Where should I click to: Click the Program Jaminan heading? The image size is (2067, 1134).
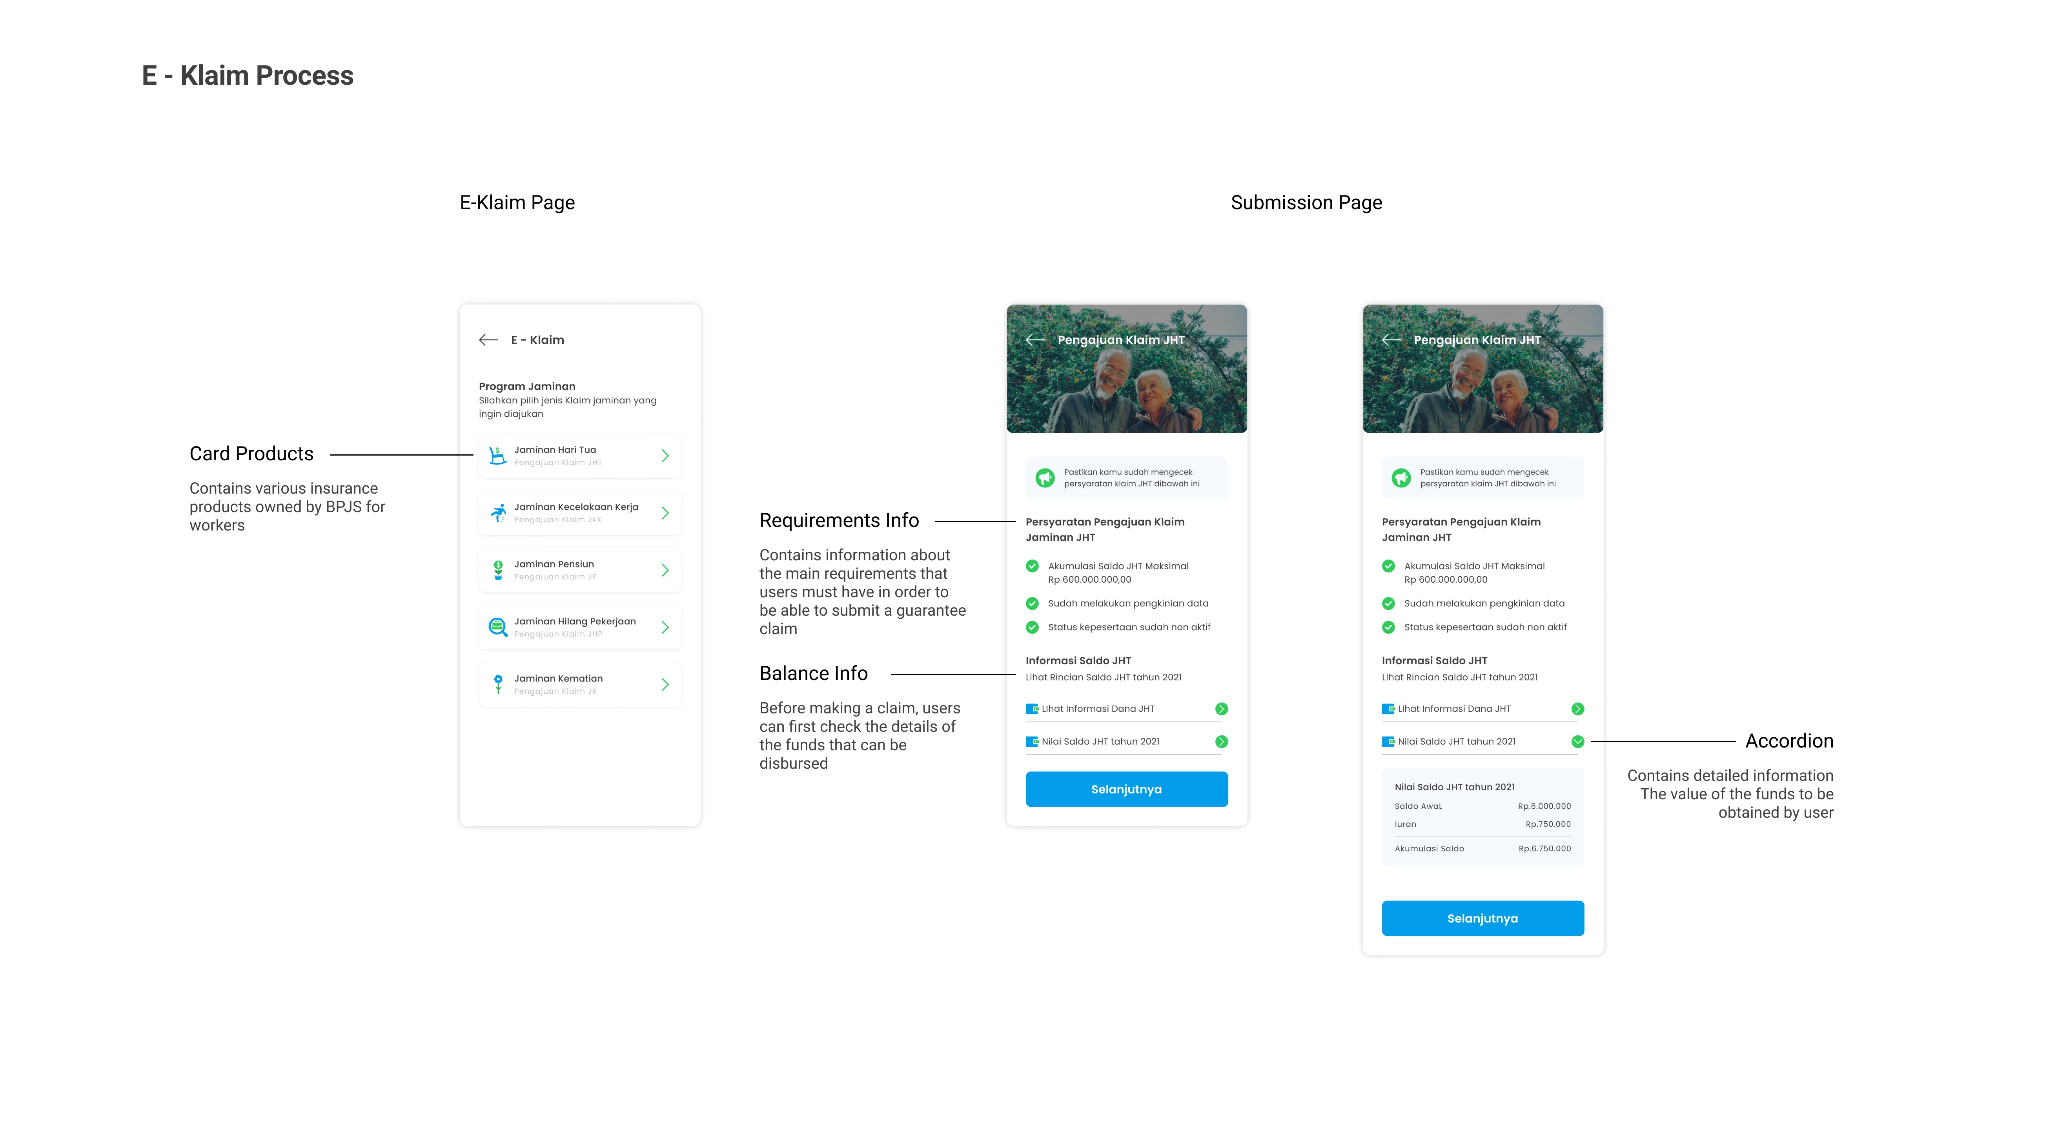pos(527,386)
